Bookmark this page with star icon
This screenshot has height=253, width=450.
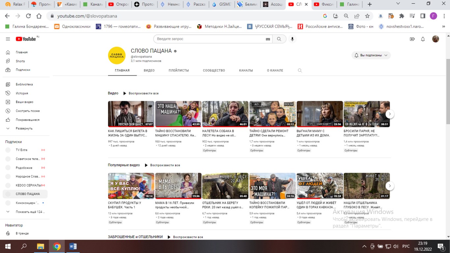tap(367, 16)
